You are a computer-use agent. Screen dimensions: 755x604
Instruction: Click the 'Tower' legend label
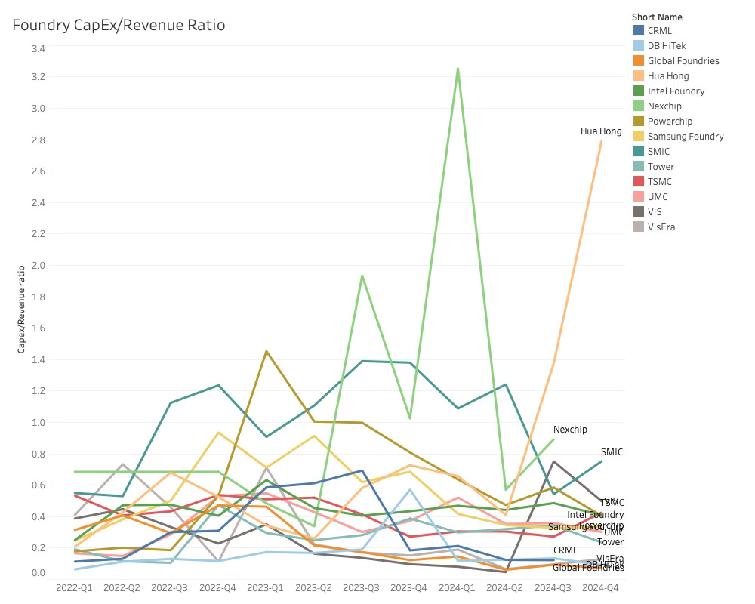tap(661, 167)
